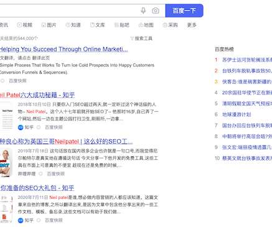Open 百度快照 under SEO大礼包 result
Screen dimensions: 272x227
[54, 220]
